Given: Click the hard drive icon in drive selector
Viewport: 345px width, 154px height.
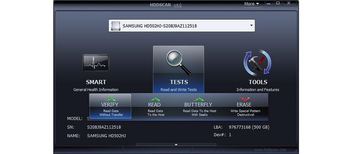Looking at the screenshot, I should (116, 26).
